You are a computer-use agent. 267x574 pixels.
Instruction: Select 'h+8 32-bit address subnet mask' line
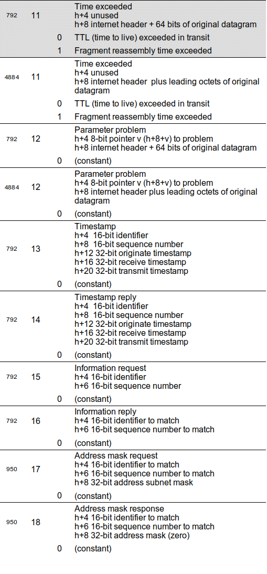[134, 483]
